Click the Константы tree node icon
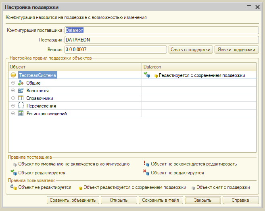Viewport: 265px width, 211px height. 21,90
